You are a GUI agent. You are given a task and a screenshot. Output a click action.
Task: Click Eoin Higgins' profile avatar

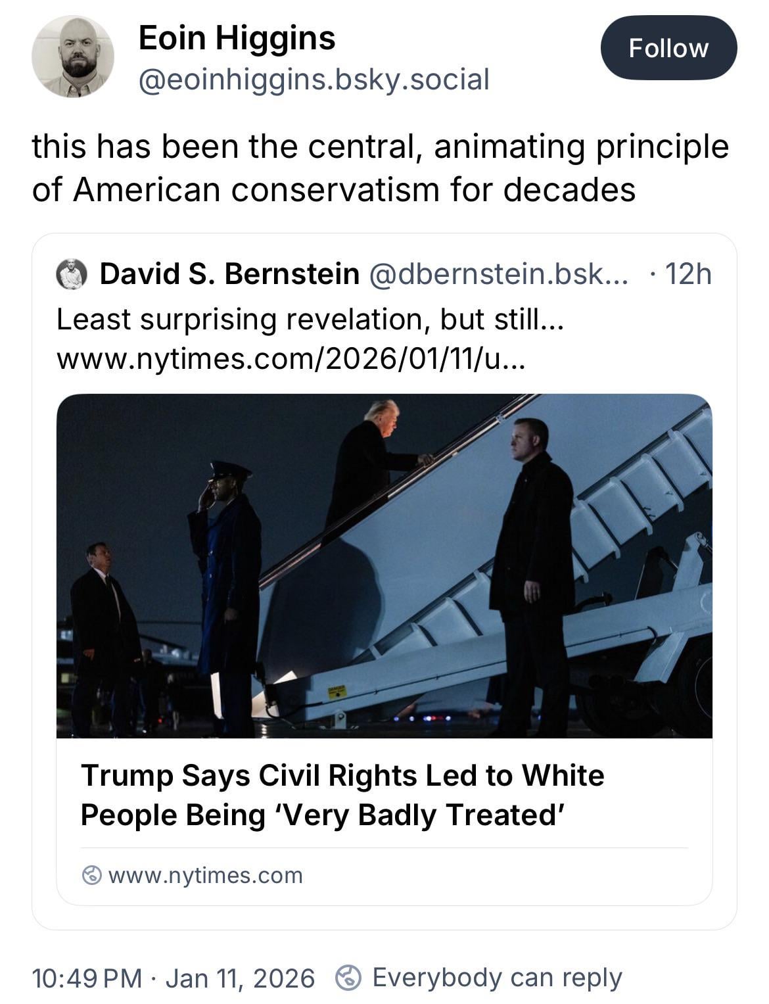point(73,57)
